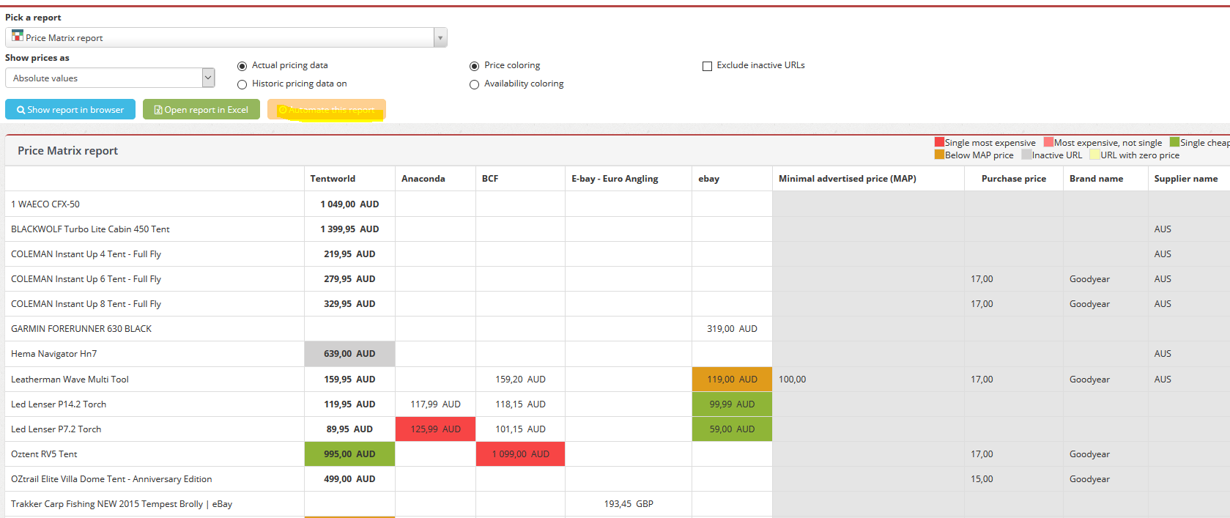Viewport: 1230px width, 518px height.
Task: Click Goodyear brand in Oztent RV5 row
Action: pos(1089,454)
